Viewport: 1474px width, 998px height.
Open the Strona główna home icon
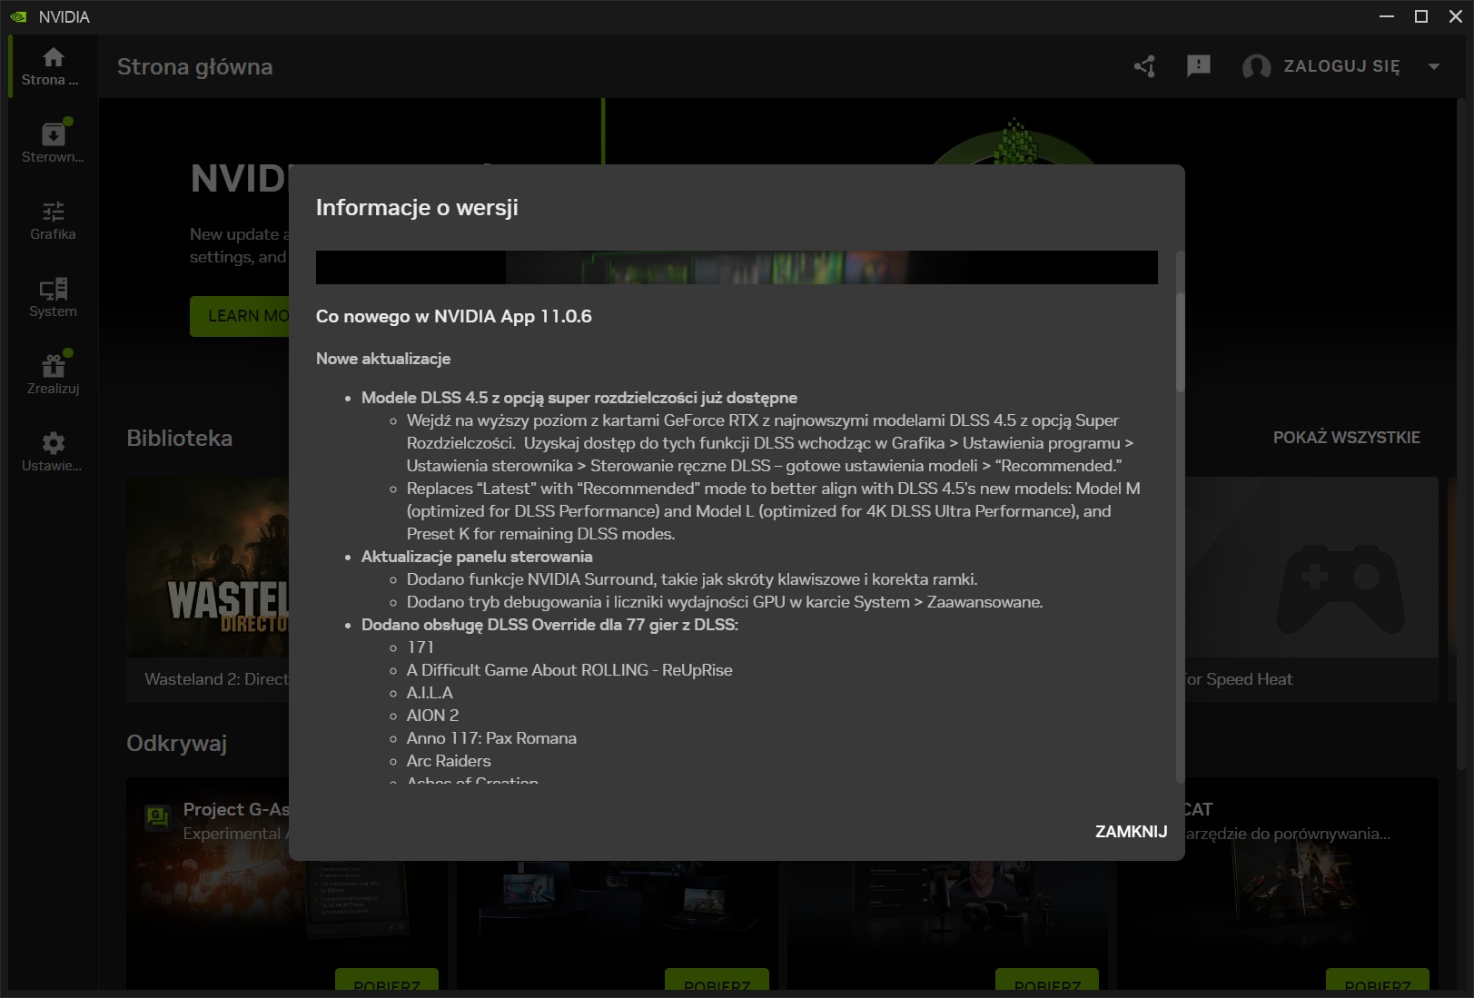[x=53, y=58]
